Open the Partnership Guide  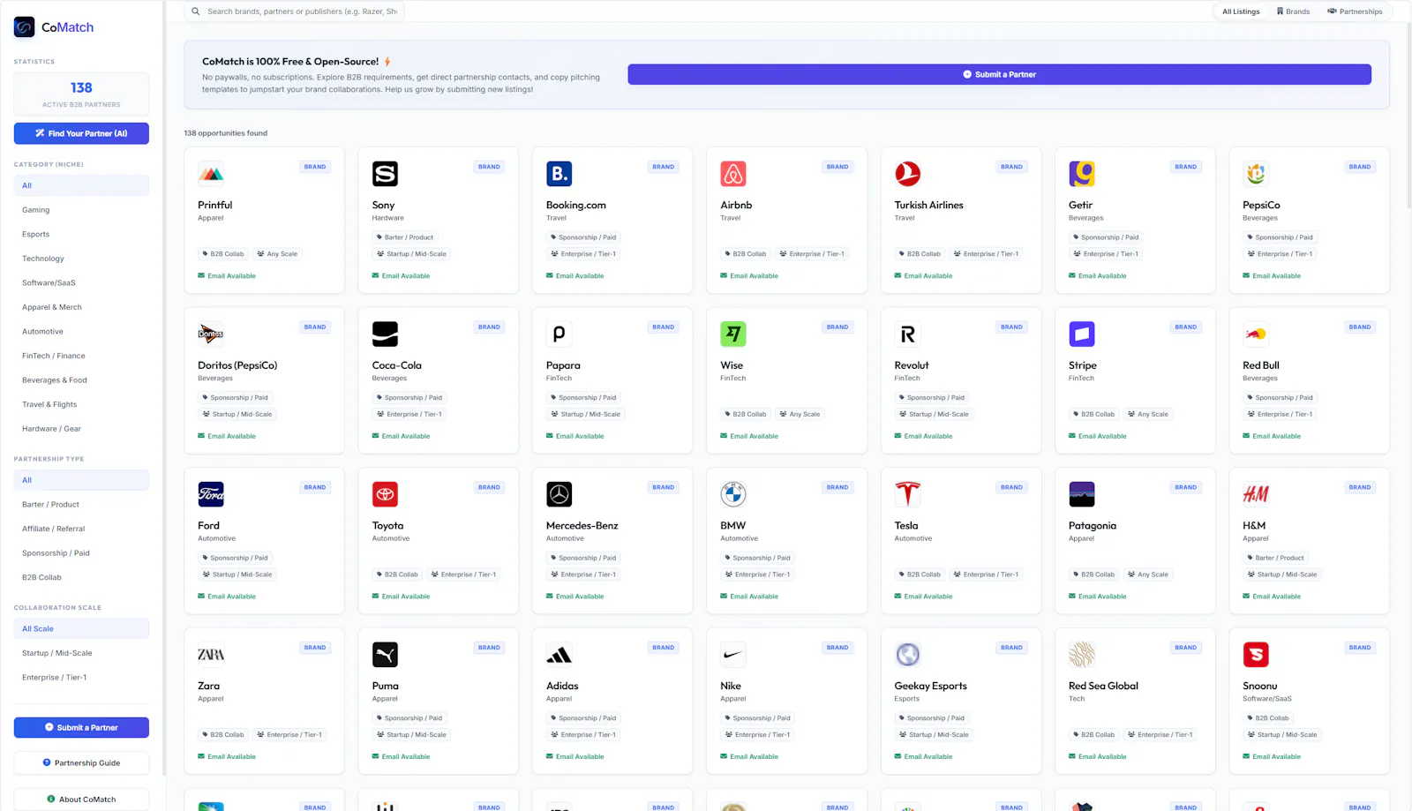(81, 762)
